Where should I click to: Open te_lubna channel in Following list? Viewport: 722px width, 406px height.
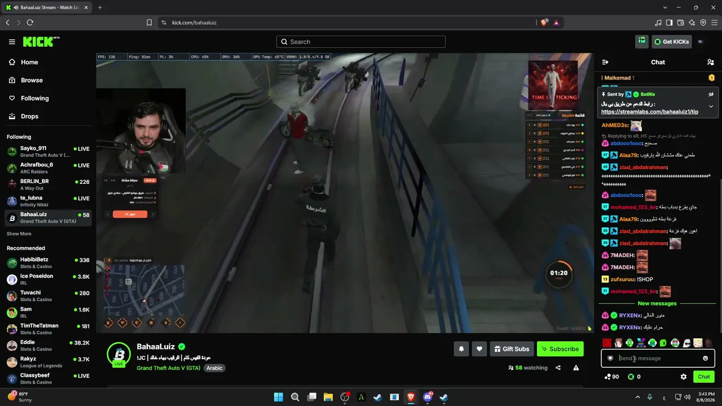point(48,201)
